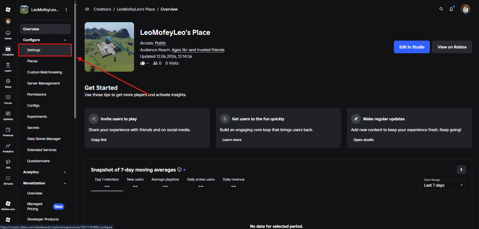Click the refresh icon on Get users card
Screen dimensions: 479x229
tap(225, 119)
